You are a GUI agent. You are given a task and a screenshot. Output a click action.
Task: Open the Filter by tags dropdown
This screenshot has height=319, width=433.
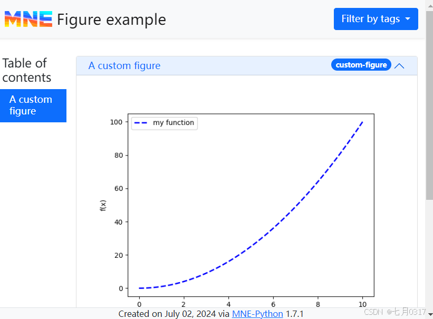[376, 19]
